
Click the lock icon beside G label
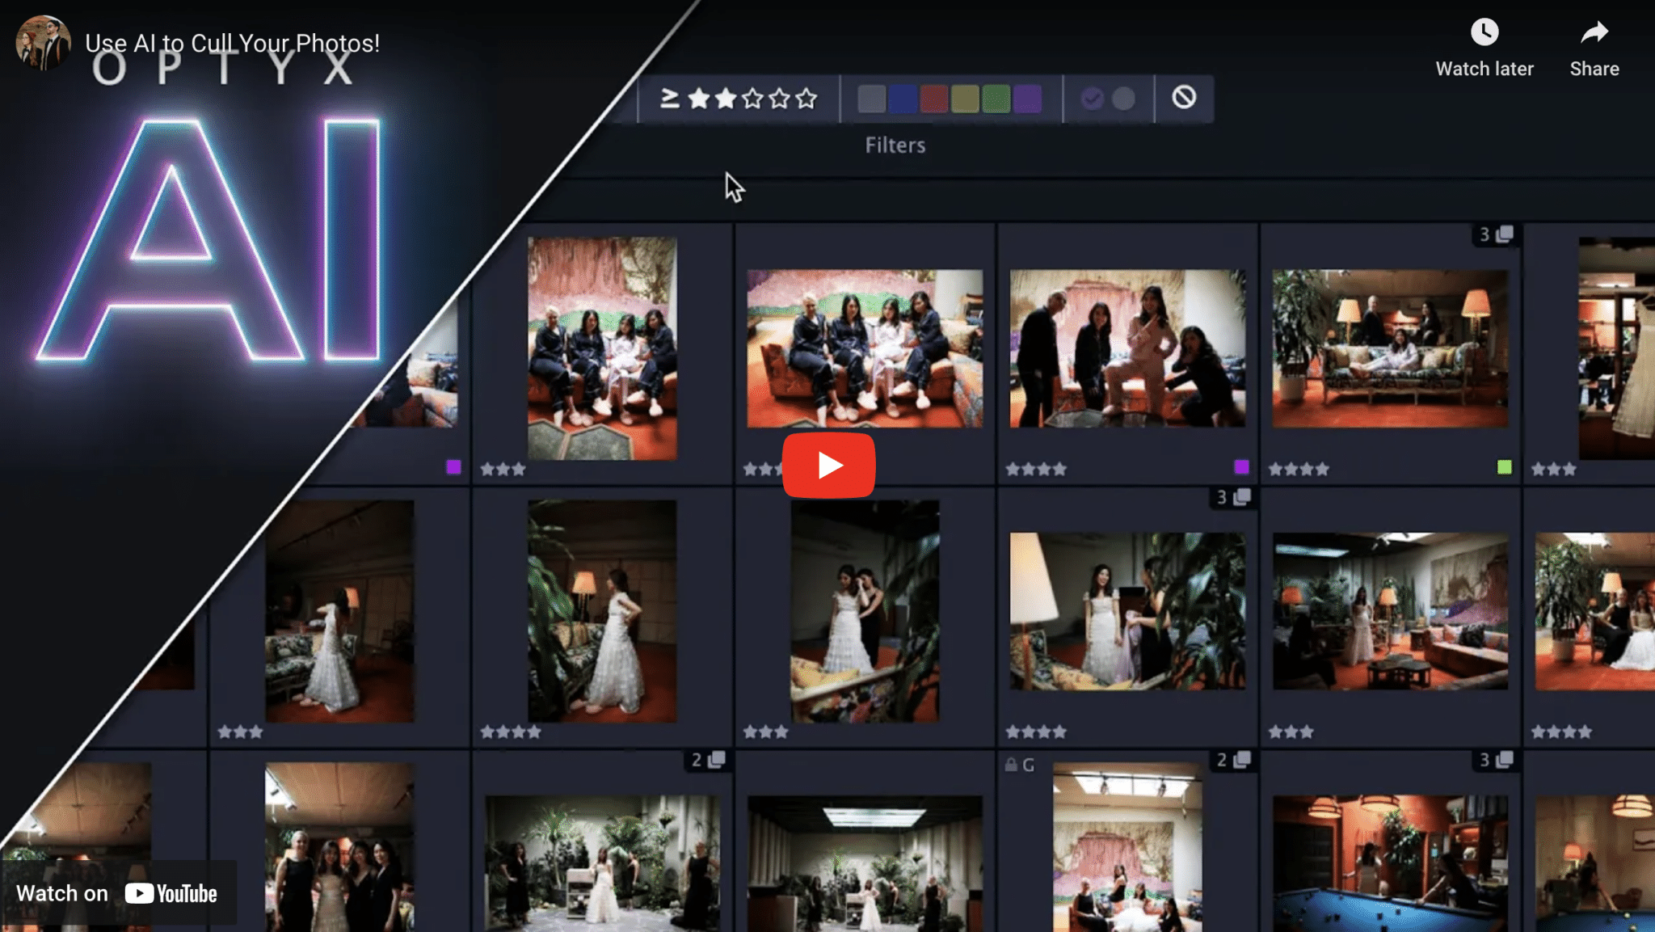tap(1010, 765)
